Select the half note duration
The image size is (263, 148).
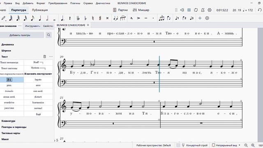[47, 18]
